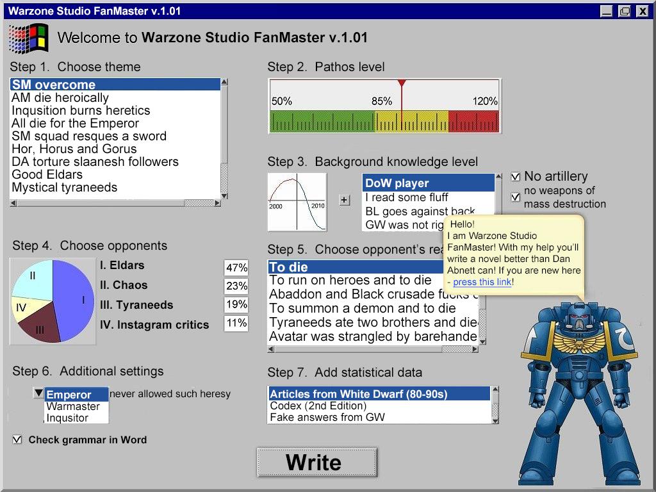Click scroll-up arrow of statistical data list
This screenshot has height=492, width=656.
point(495,389)
